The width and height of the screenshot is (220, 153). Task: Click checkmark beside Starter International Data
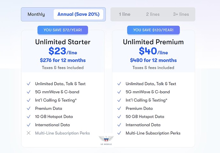tap(29, 125)
